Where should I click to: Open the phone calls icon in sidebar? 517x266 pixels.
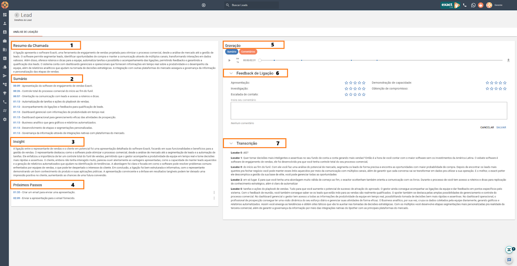click(x=5, y=102)
